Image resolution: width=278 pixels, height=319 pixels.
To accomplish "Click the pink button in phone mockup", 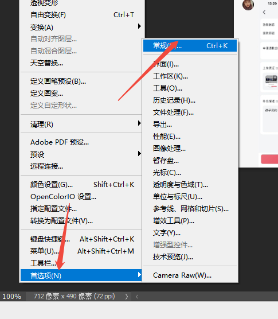I will (x=269, y=159).
